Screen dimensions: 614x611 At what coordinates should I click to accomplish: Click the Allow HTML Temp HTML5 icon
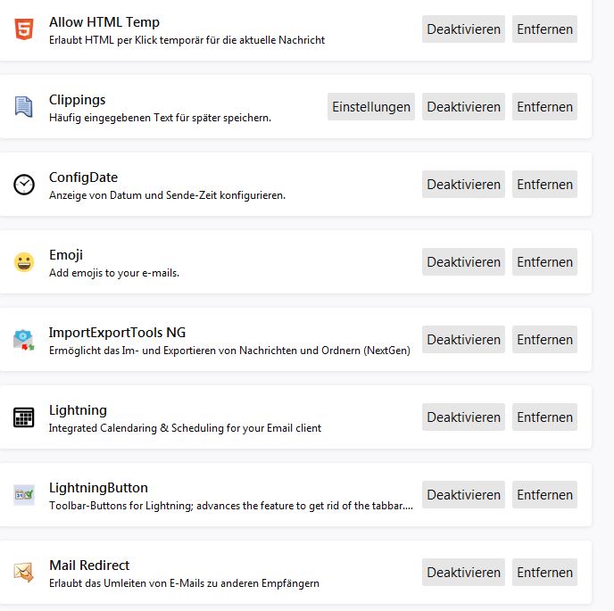click(x=24, y=30)
